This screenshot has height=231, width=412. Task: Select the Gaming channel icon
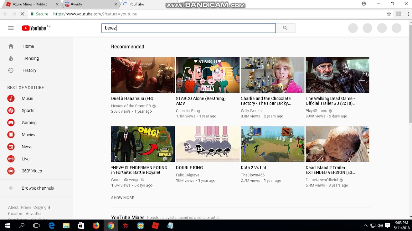tap(11, 123)
